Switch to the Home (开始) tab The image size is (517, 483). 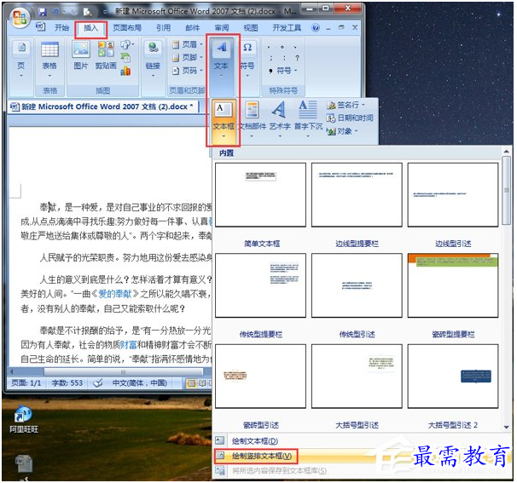click(x=62, y=27)
